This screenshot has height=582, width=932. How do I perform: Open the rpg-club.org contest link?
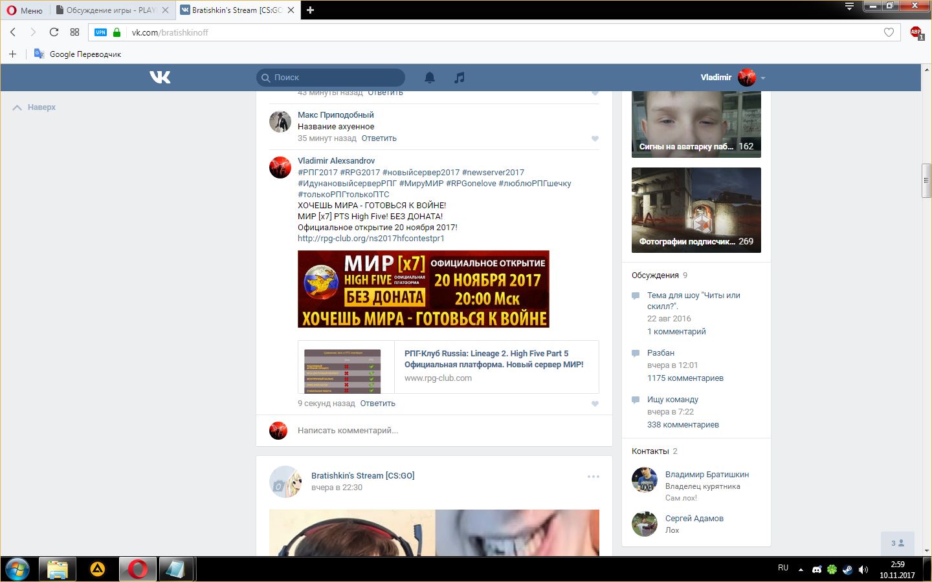371,239
